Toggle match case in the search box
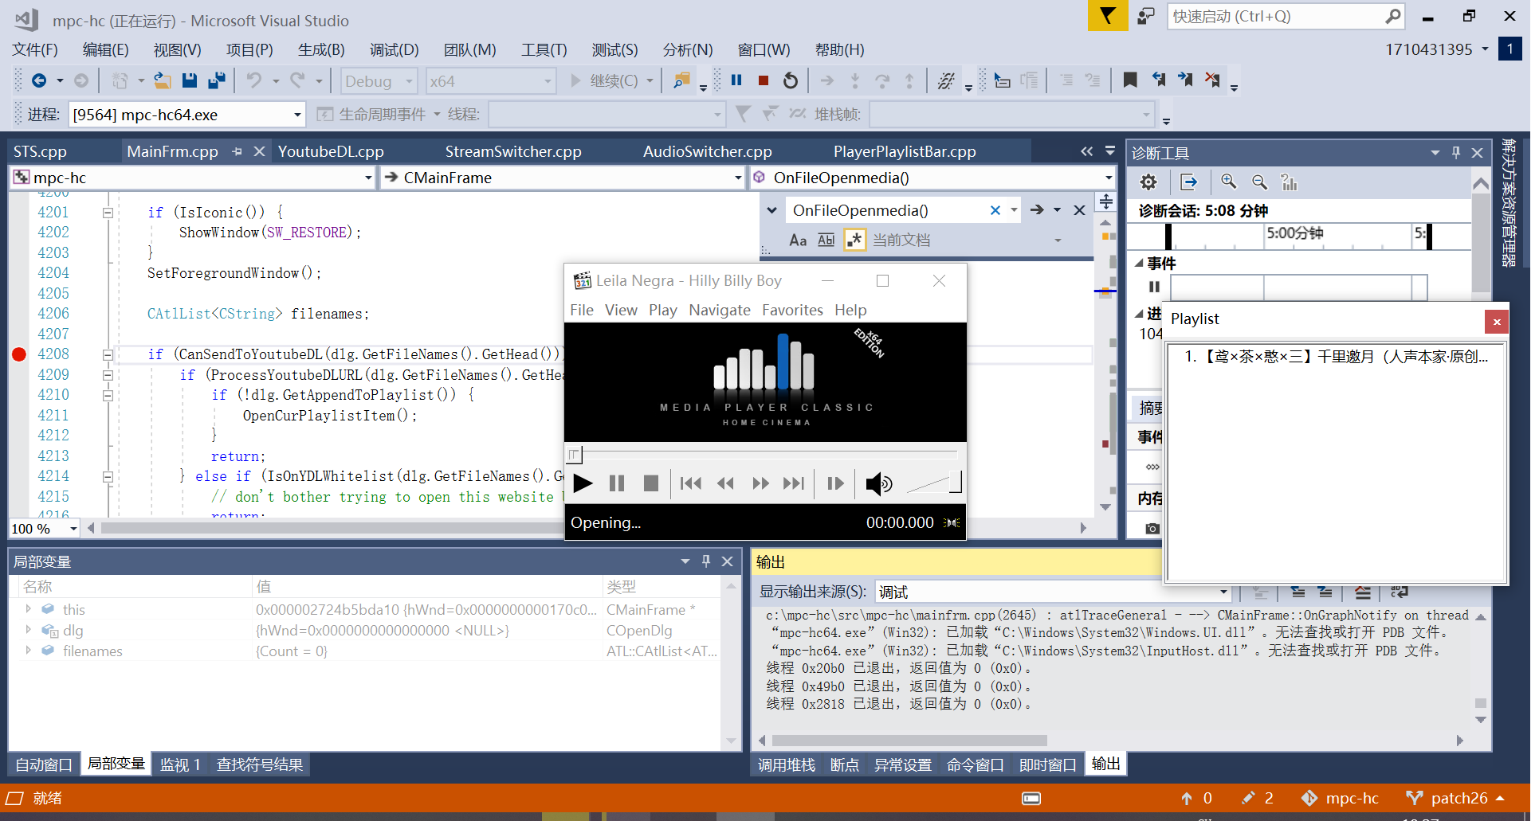Image resolution: width=1539 pixels, height=821 pixels. [x=798, y=239]
